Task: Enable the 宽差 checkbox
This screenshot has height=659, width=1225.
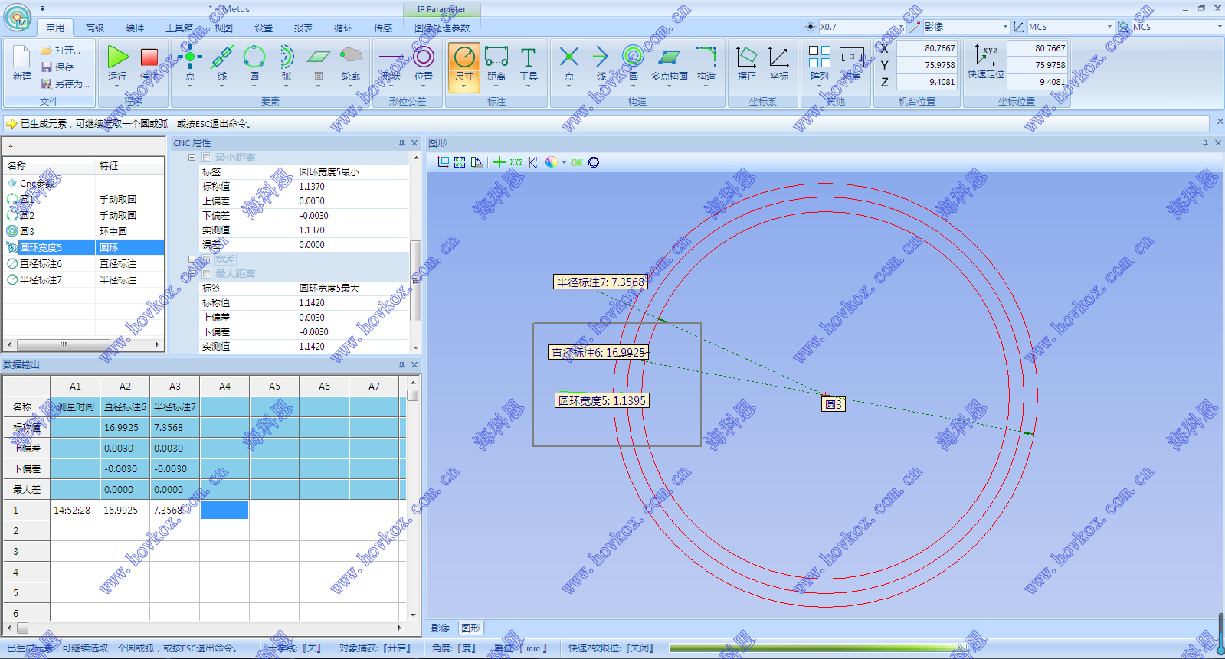Action: [207, 259]
